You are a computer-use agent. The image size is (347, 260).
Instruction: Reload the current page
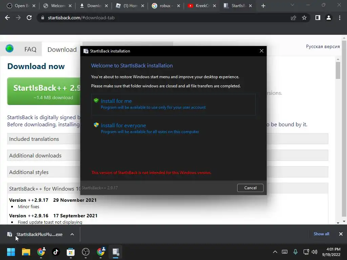[29, 18]
